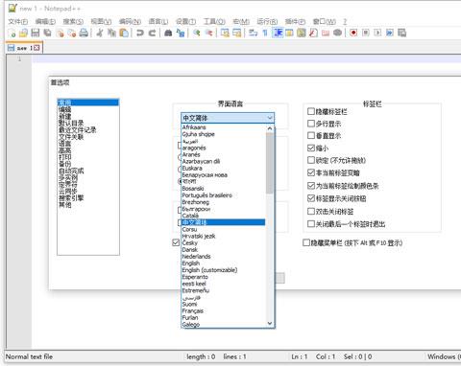The height and width of the screenshot is (366, 461).
Task: Cut the selection with the scissors icon
Action: click(100, 33)
